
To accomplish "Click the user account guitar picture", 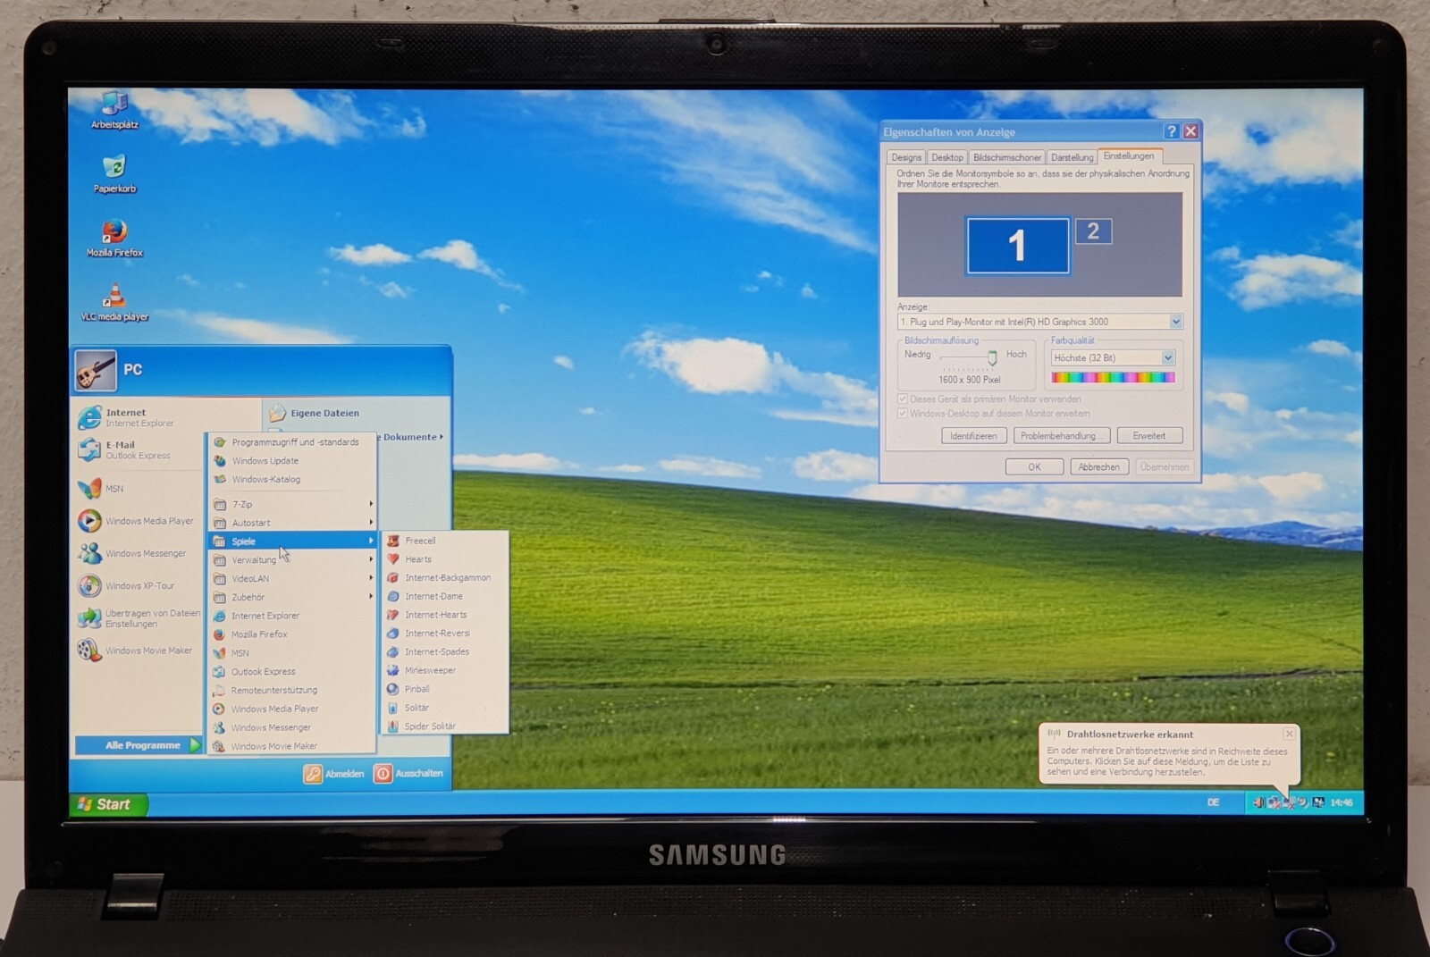I will pos(95,370).
